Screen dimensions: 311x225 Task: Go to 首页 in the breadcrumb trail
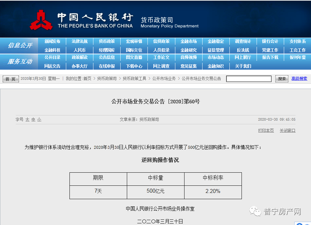tap(87, 78)
